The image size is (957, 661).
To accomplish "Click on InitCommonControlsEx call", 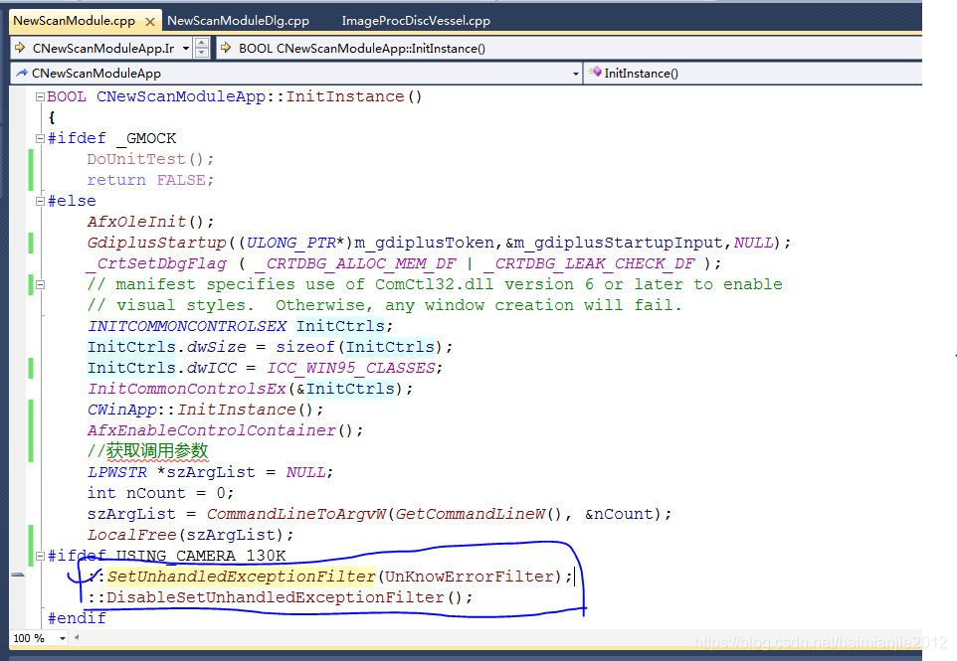I will coord(187,389).
